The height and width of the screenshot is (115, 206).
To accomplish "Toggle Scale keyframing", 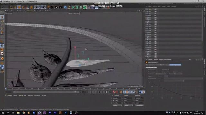I will 127,92.
